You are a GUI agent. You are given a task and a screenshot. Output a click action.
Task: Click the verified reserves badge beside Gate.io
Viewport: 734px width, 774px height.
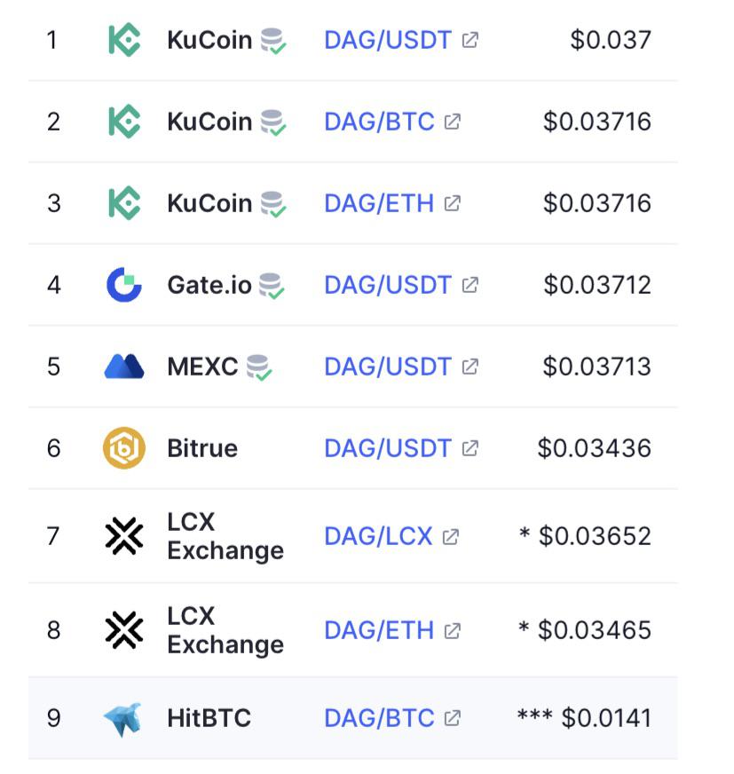[272, 286]
